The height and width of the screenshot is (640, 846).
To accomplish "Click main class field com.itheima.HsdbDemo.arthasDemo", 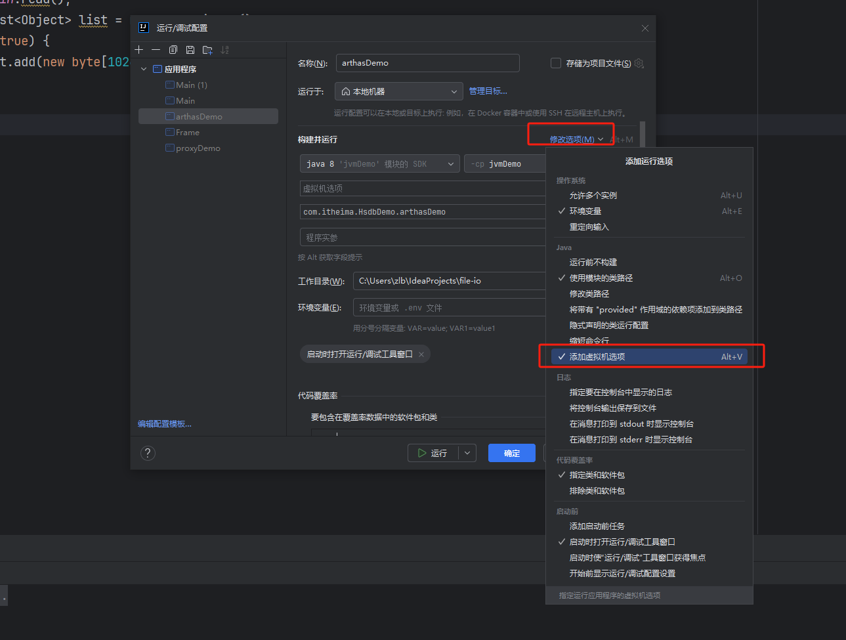I will tap(423, 212).
